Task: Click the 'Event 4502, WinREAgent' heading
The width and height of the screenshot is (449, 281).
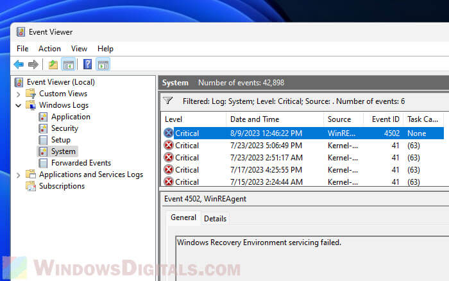Action: [x=205, y=199]
